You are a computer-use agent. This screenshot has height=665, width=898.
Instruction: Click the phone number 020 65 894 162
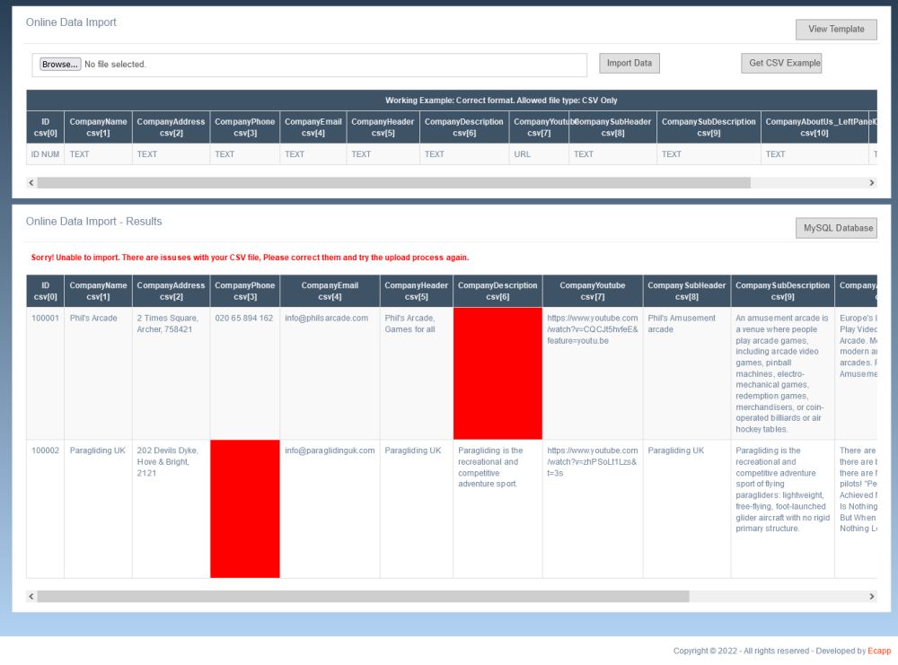[244, 319]
